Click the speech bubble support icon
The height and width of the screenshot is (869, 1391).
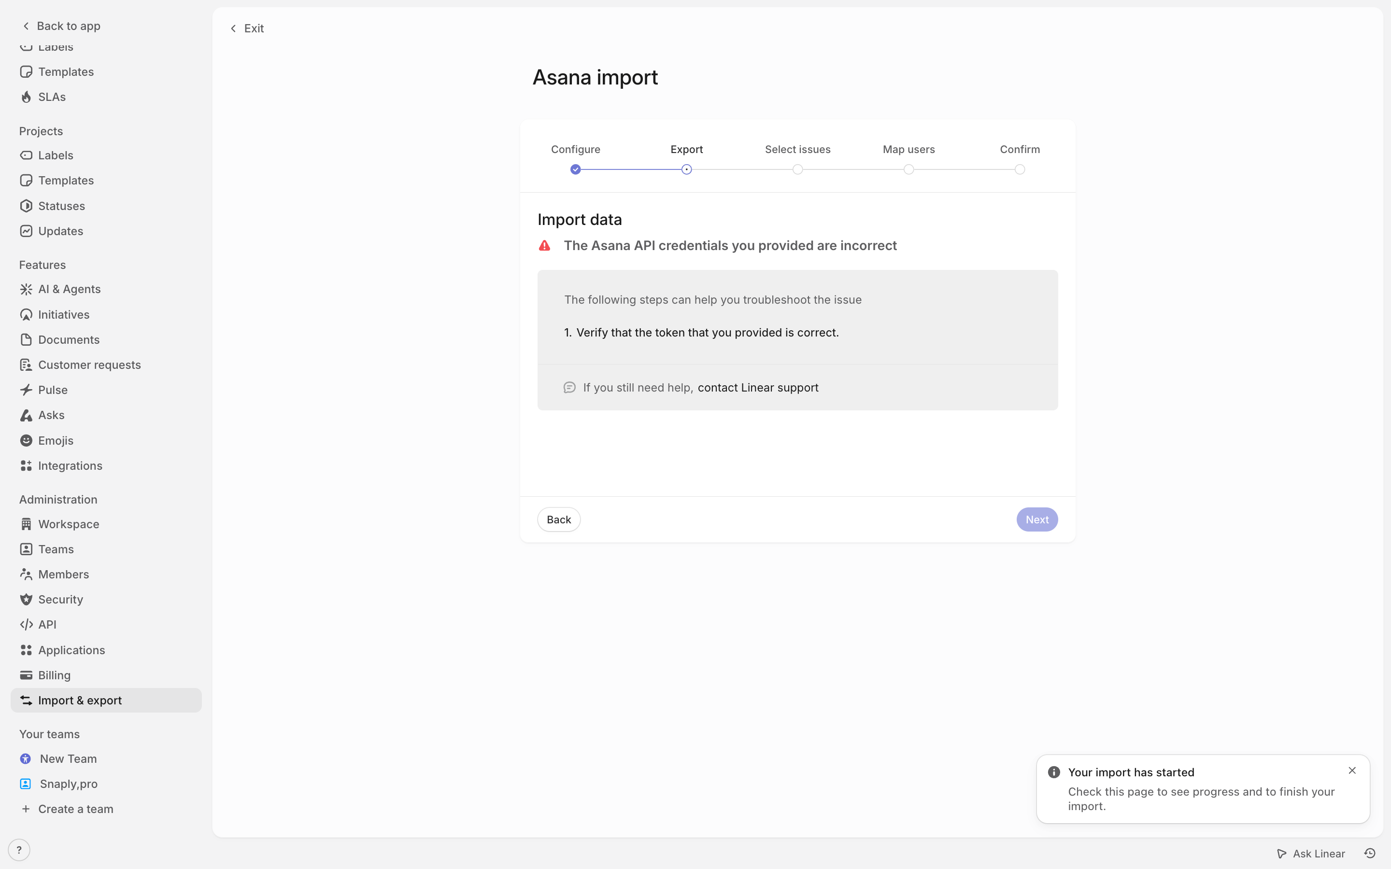(x=569, y=388)
